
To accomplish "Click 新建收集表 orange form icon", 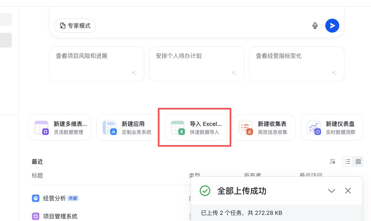I will click(x=246, y=128).
